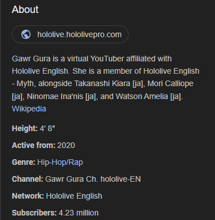This screenshot has height=220, width=215.
Task: Click the 4.23 million subscriber count
Action: point(78,213)
